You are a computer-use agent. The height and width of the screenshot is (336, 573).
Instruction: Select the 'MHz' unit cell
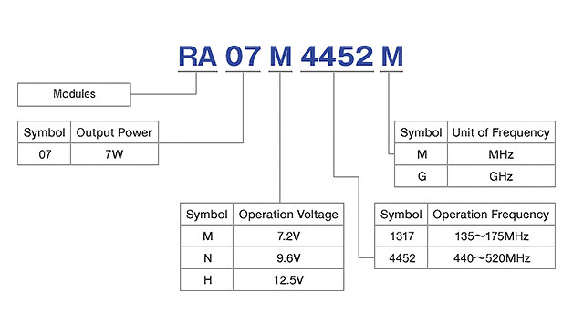point(502,154)
